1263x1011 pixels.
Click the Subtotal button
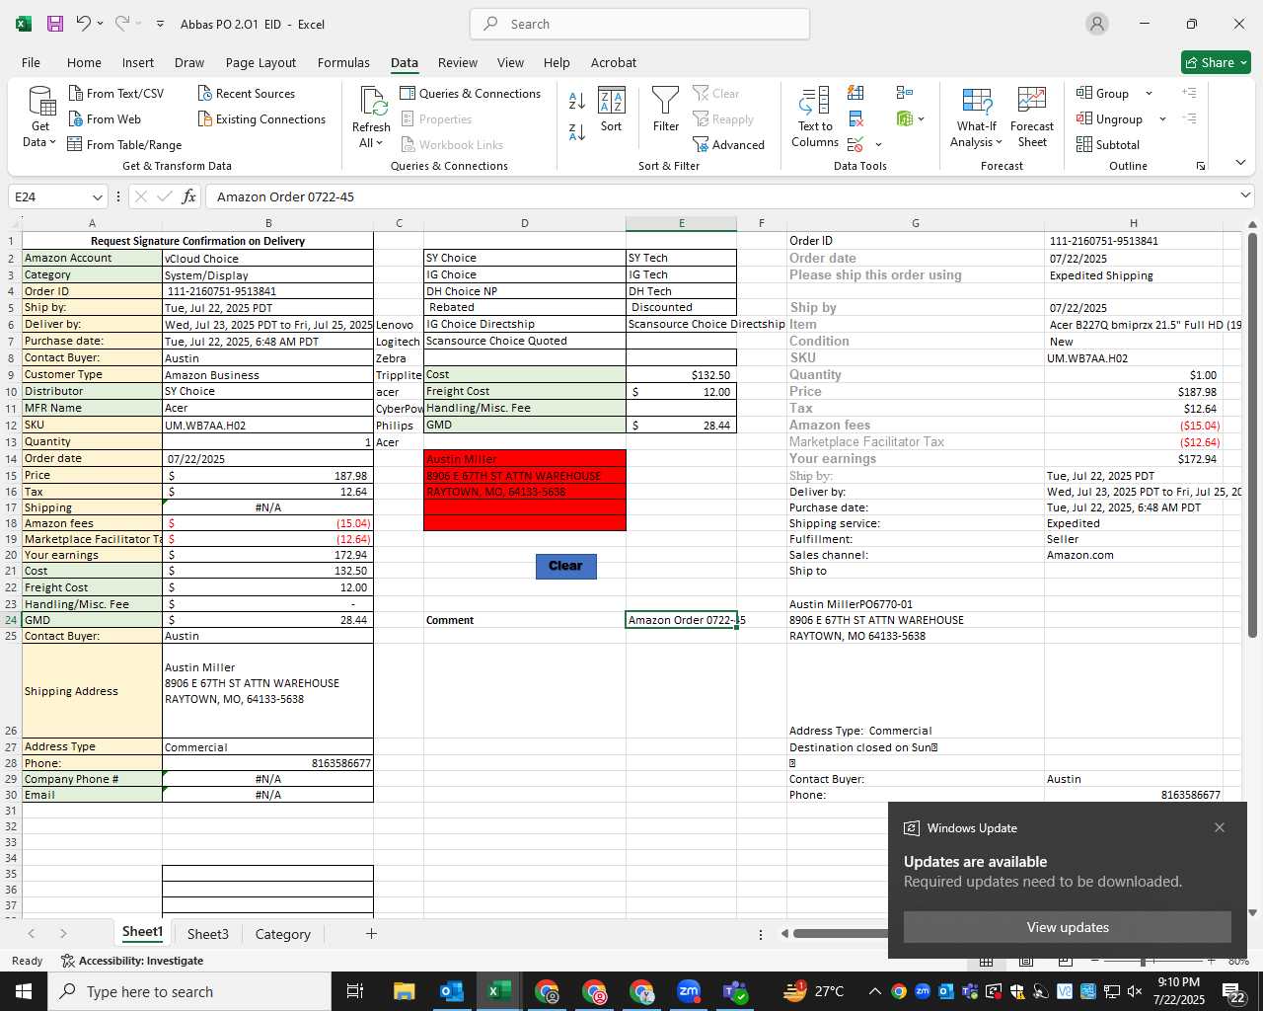pos(1108,144)
